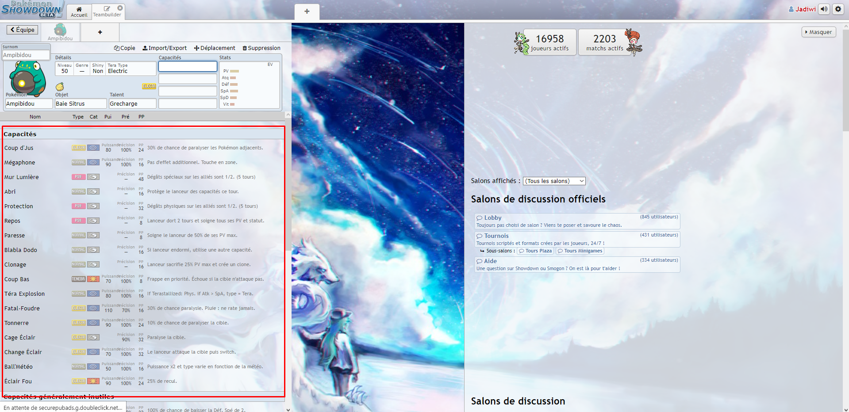Hide panel with Masquer button
Screen dimensions: 849x412
818,32
